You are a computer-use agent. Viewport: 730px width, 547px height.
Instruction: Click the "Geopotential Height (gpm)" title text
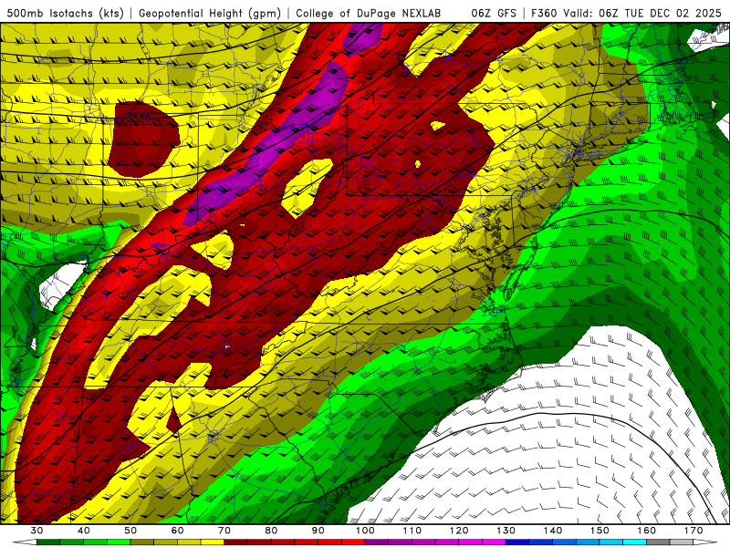[210, 13]
